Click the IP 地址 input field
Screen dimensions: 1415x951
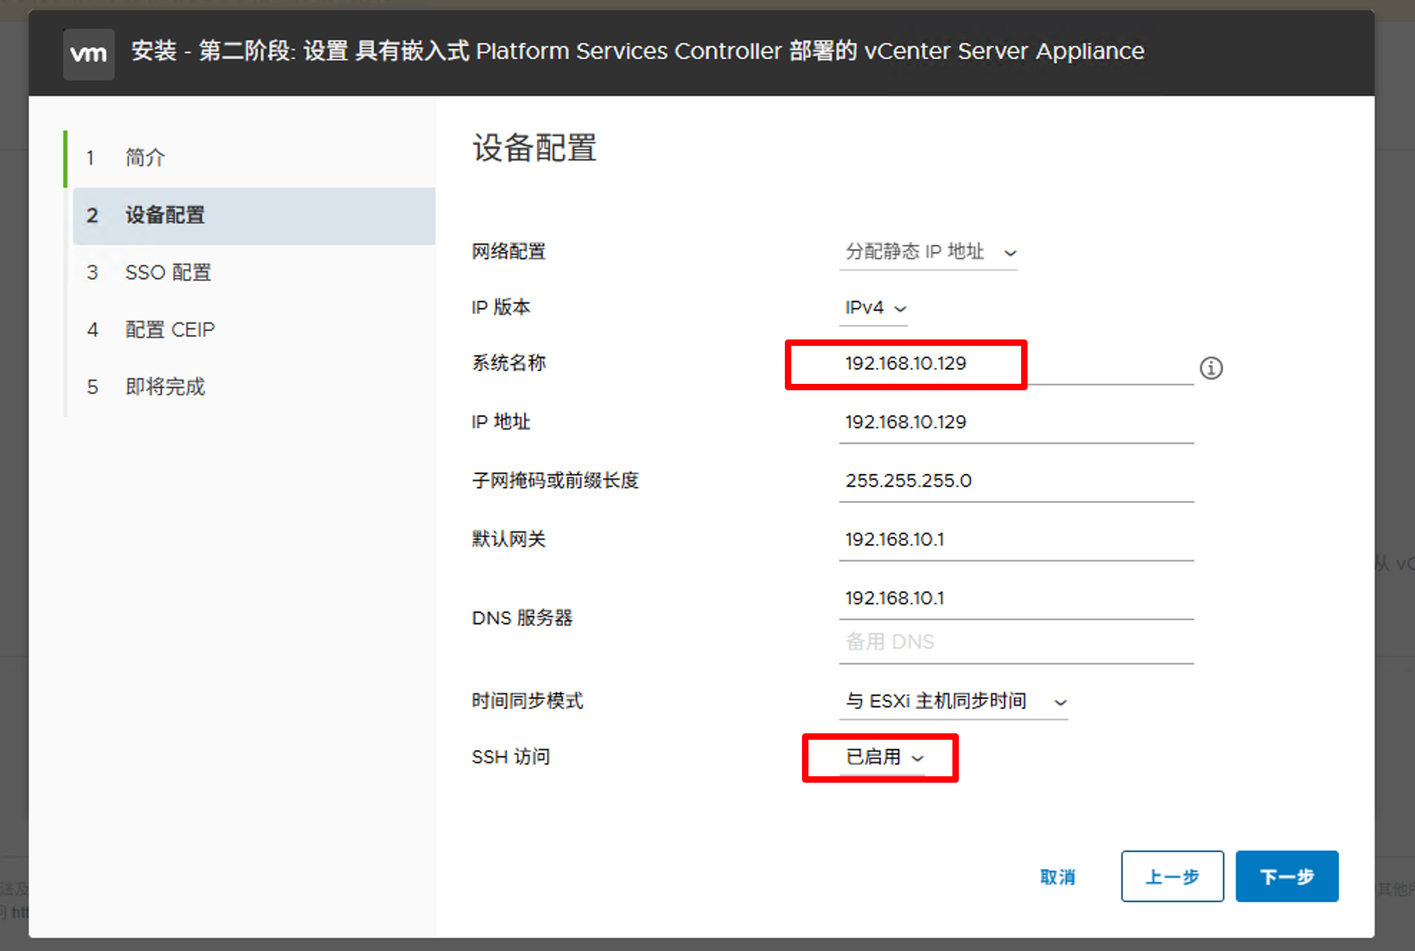pyautogui.click(x=1016, y=423)
